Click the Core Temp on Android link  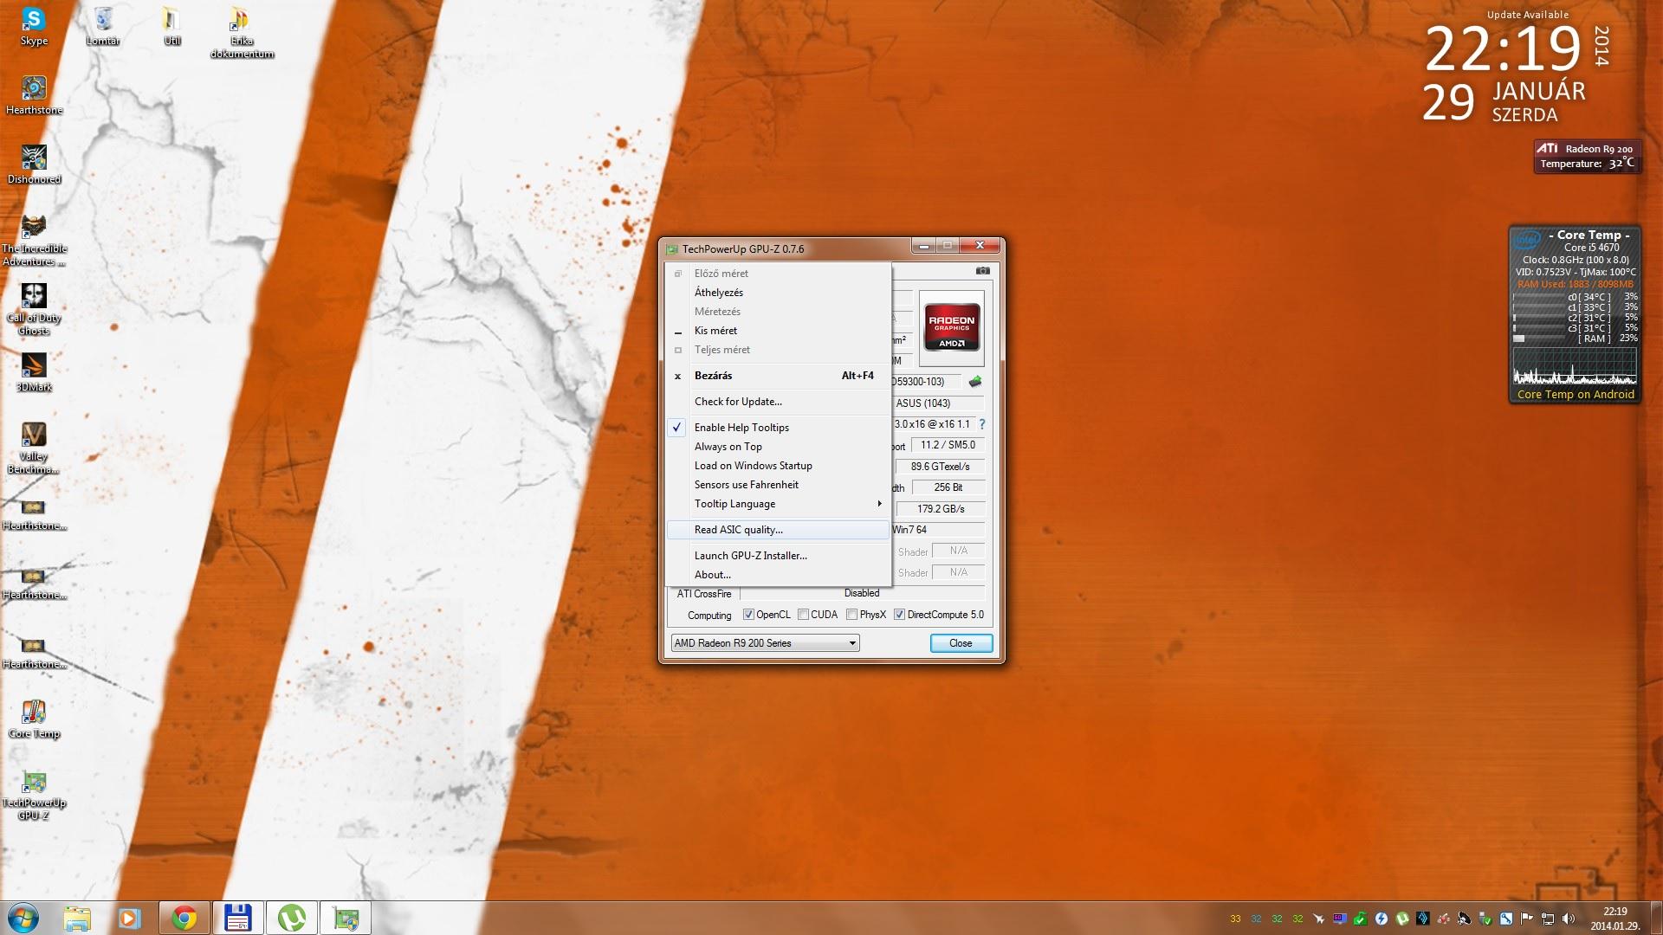[x=1576, y=395]
